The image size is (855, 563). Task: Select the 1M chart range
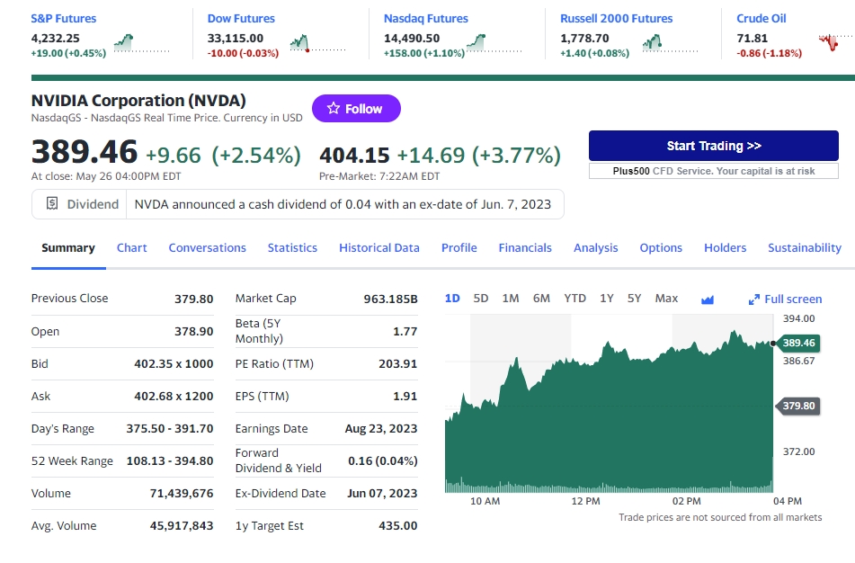point(511,299)
